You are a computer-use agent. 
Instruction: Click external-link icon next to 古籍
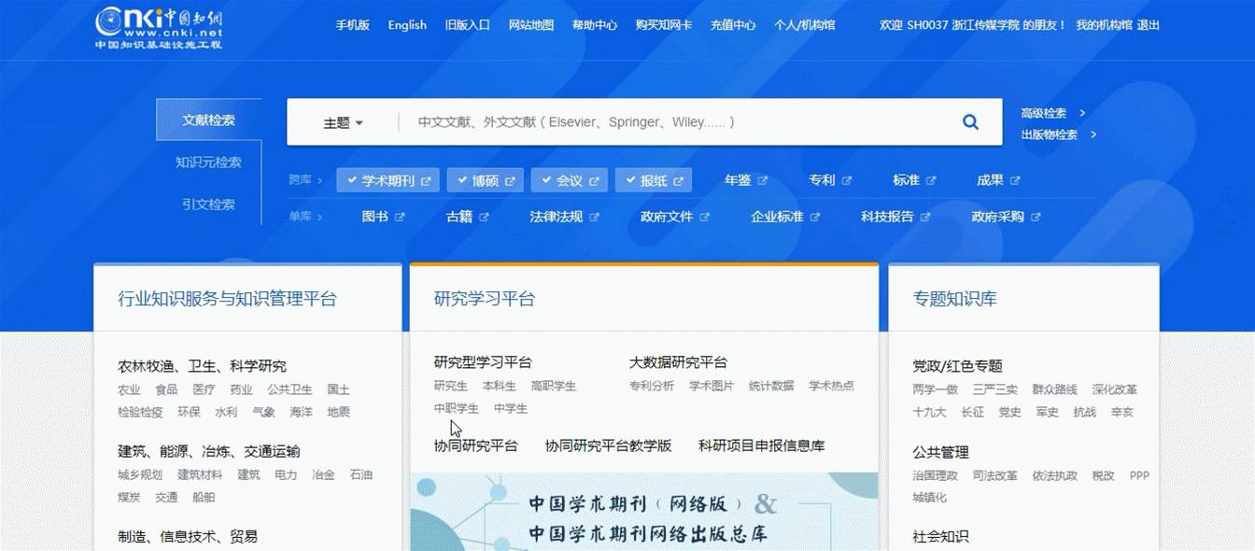click(x=483, y=215)
